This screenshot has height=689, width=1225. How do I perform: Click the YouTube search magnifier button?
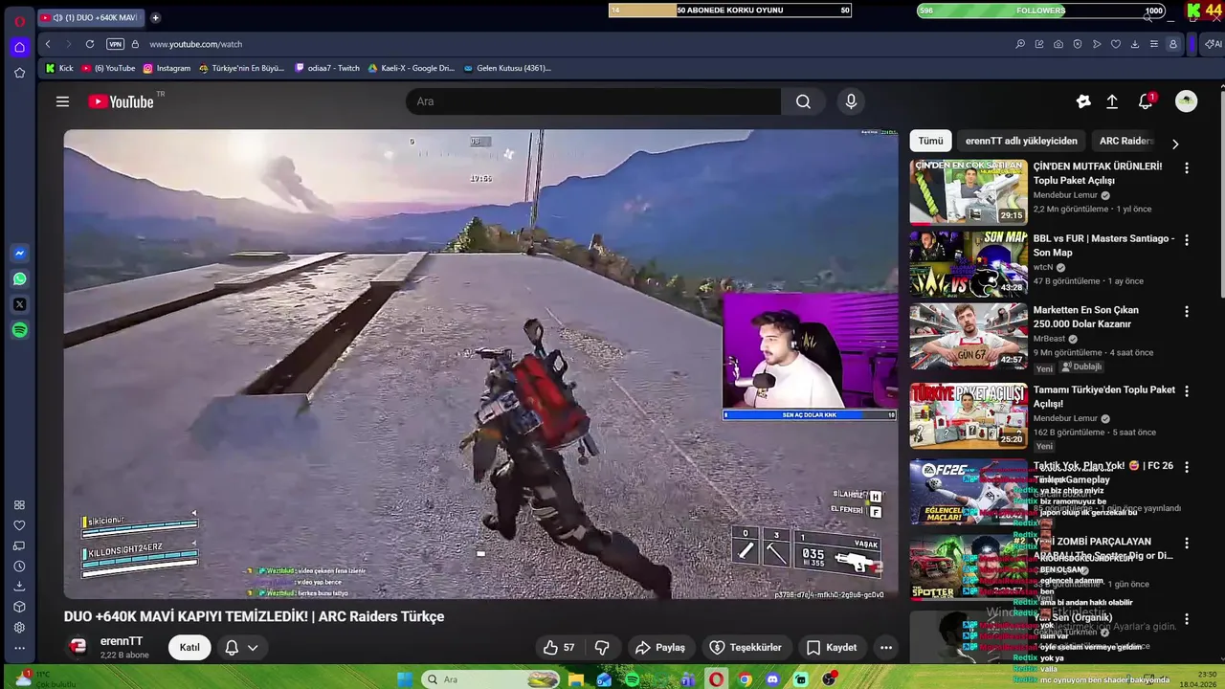(x=803, y=101)
